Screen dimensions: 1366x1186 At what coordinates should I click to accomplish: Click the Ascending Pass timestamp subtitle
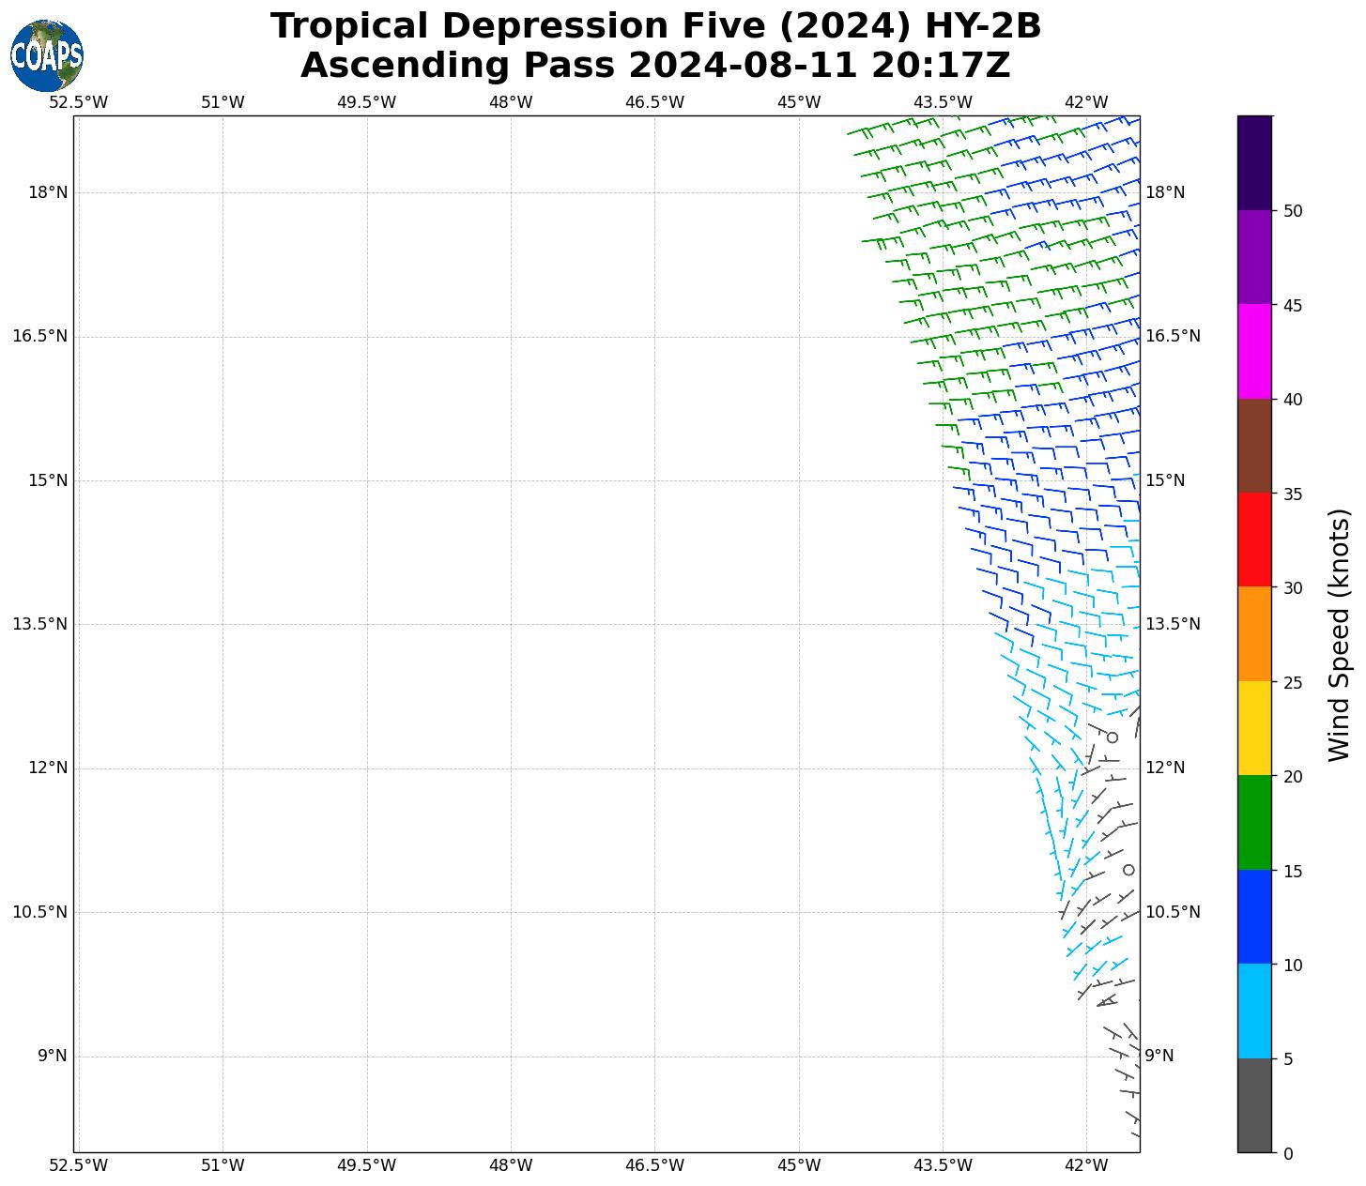[655, 66]
